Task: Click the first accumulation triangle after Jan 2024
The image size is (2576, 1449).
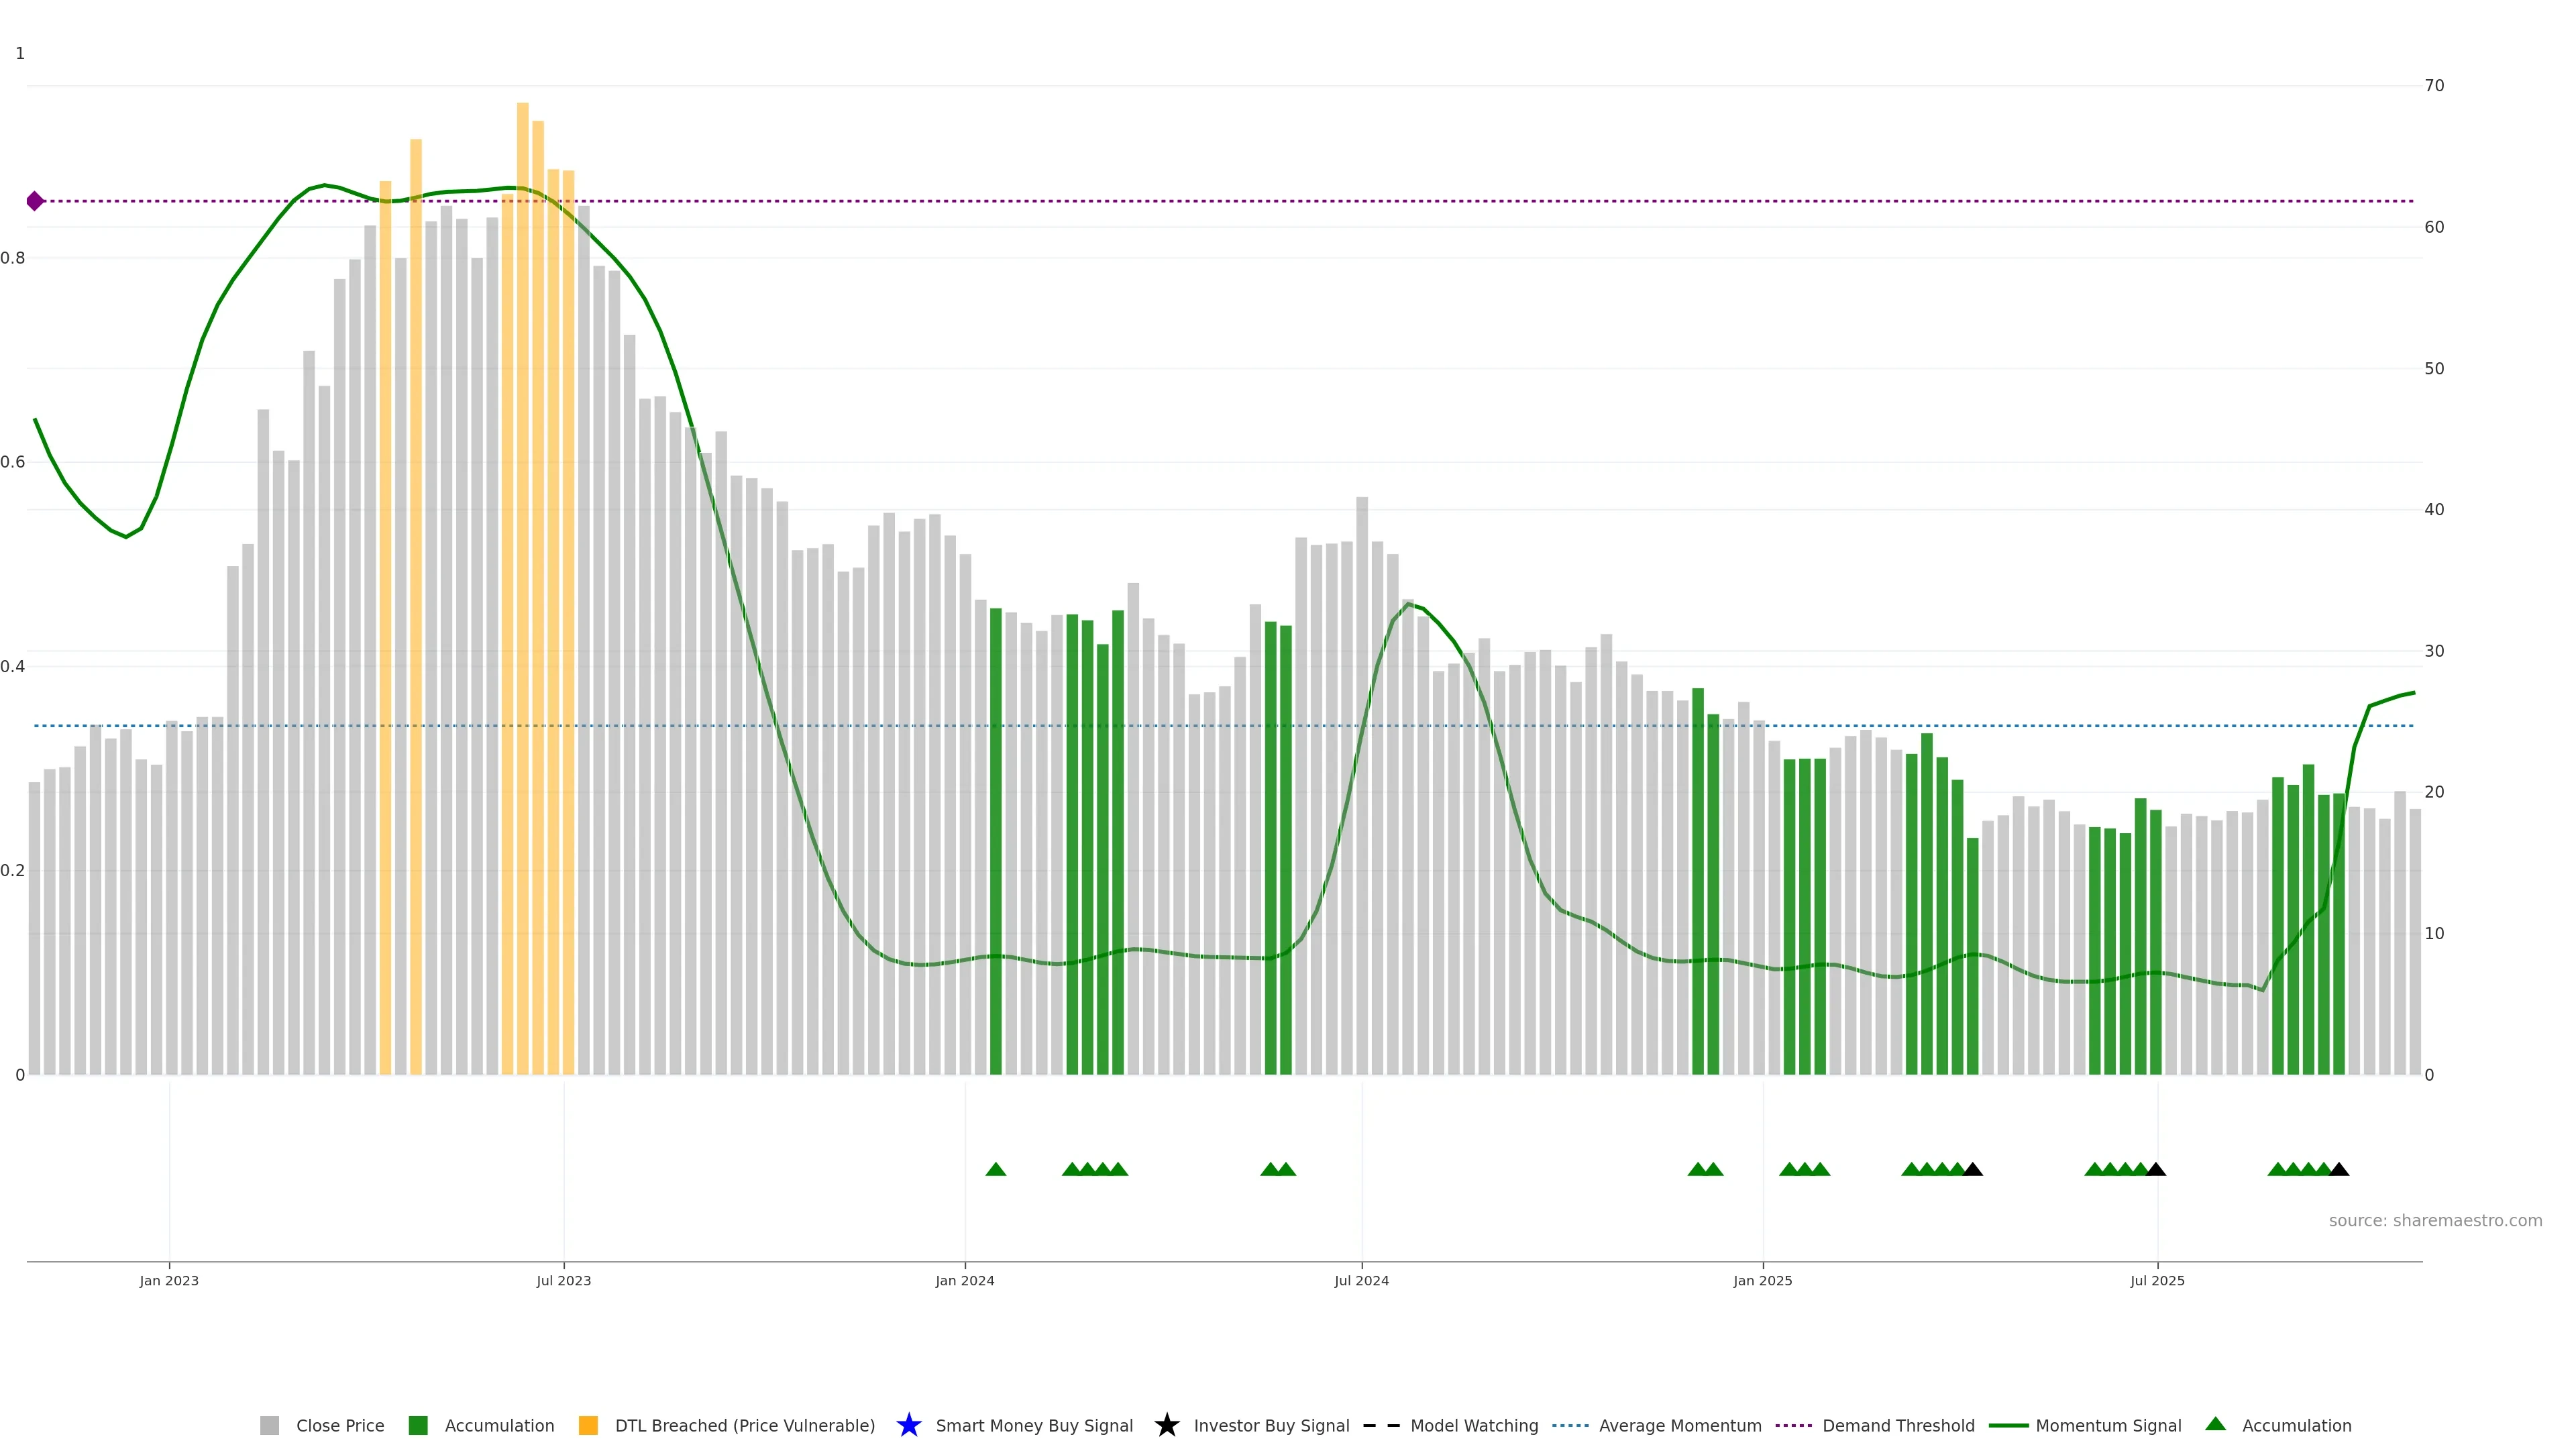Action: point(995,1169)
